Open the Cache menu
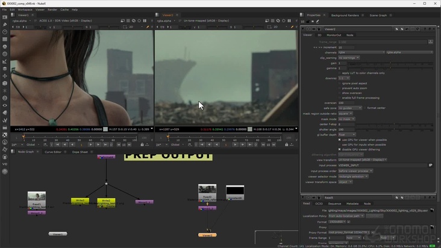The image size is (441, 248). [64, 10]
